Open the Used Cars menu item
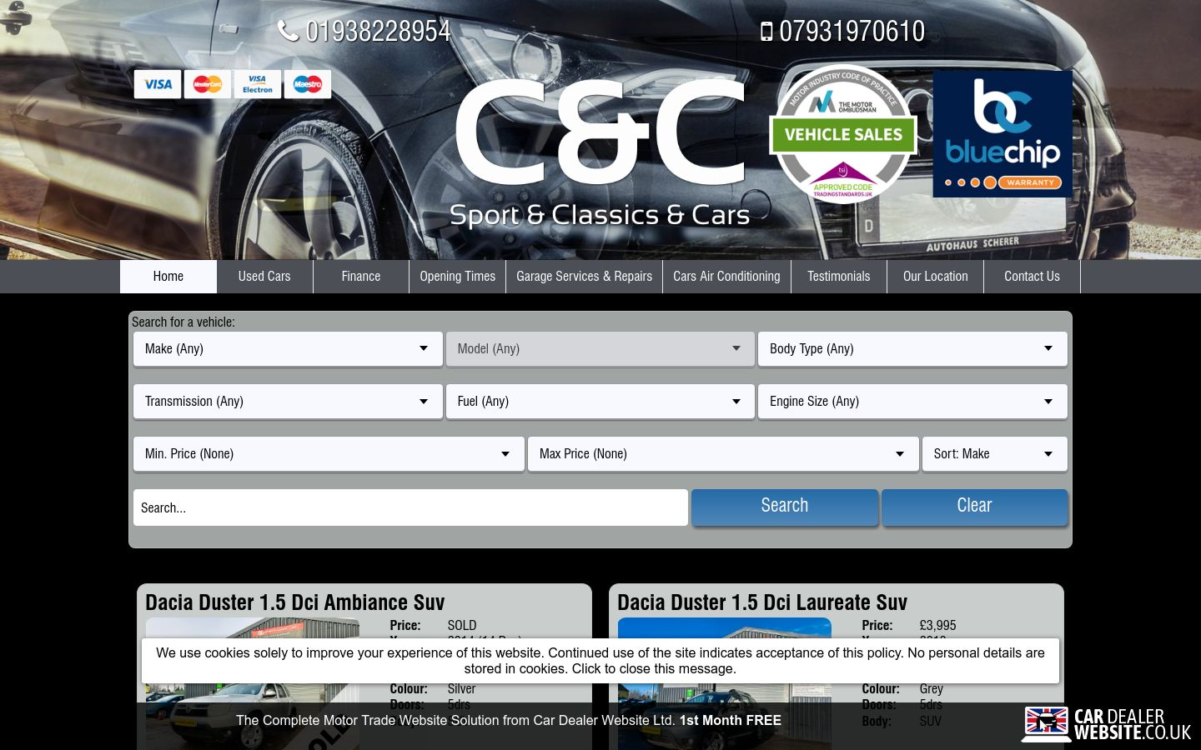The image size is (1201, 750). click(264, 277)
